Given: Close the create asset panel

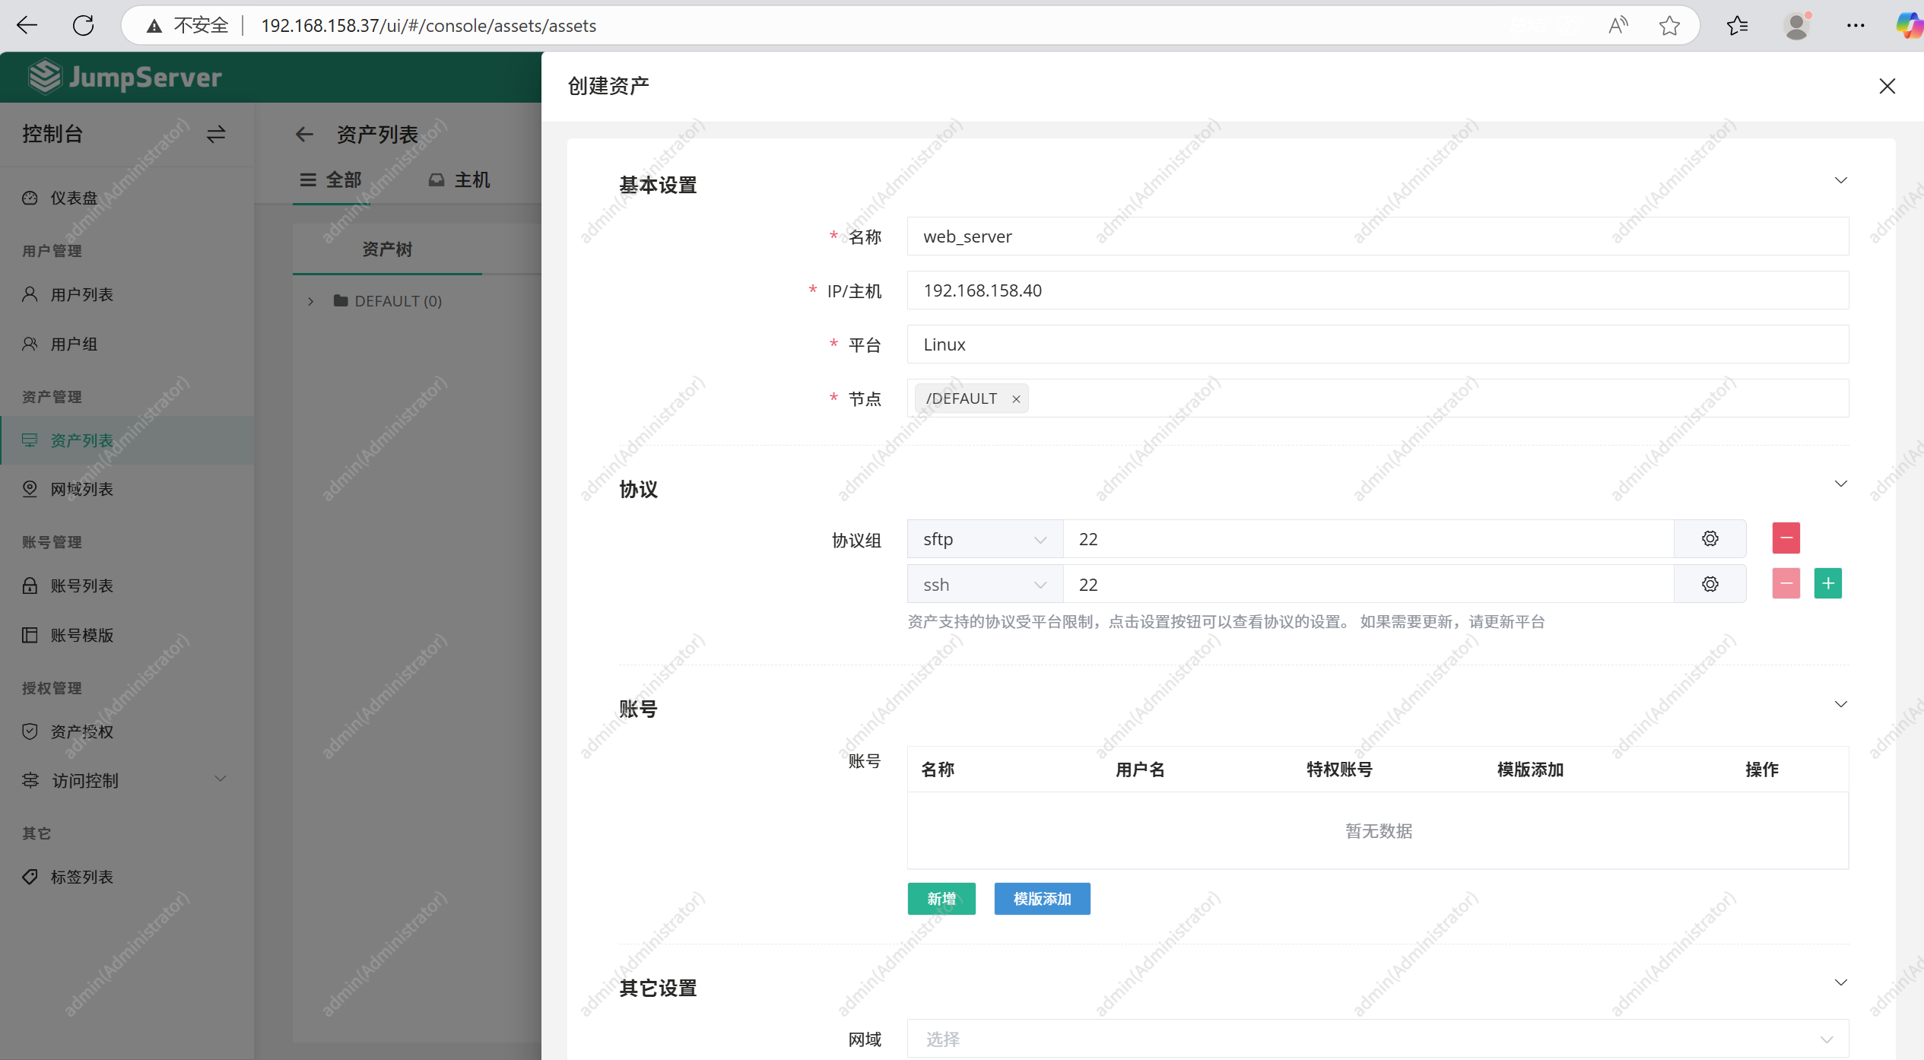Looking at the screenshot, I should pos(1887,86).
